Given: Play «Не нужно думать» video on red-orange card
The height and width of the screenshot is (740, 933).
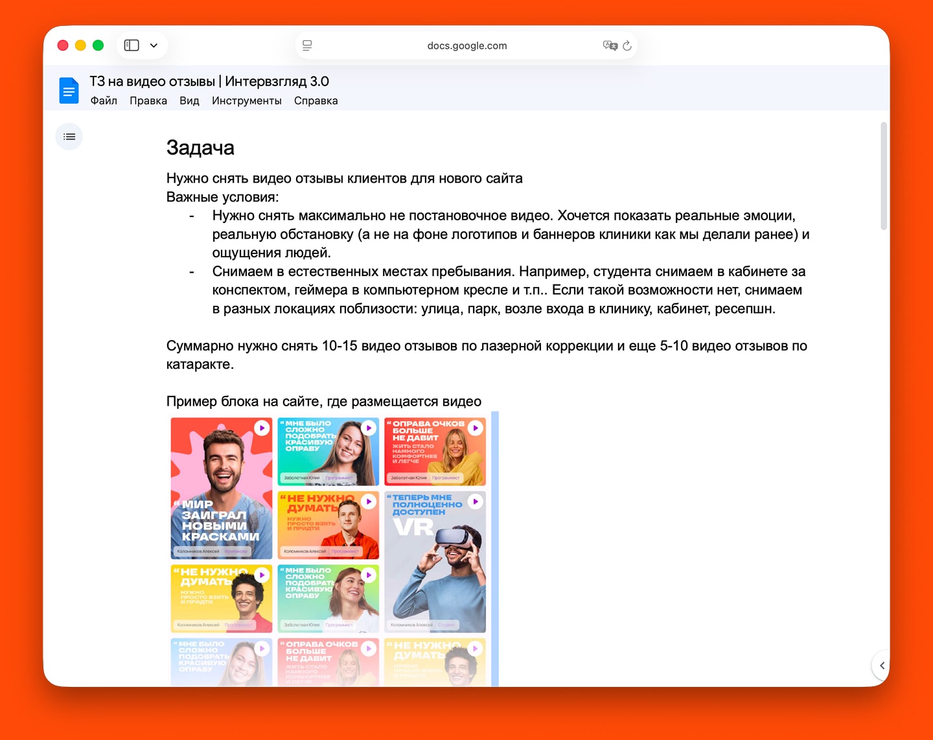Looking at the screenshot, I should [x=369, y=502].
